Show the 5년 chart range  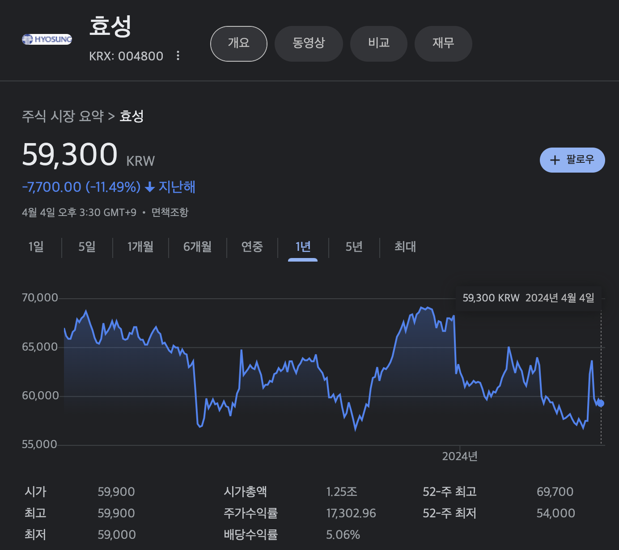click(x=354, y=247)
